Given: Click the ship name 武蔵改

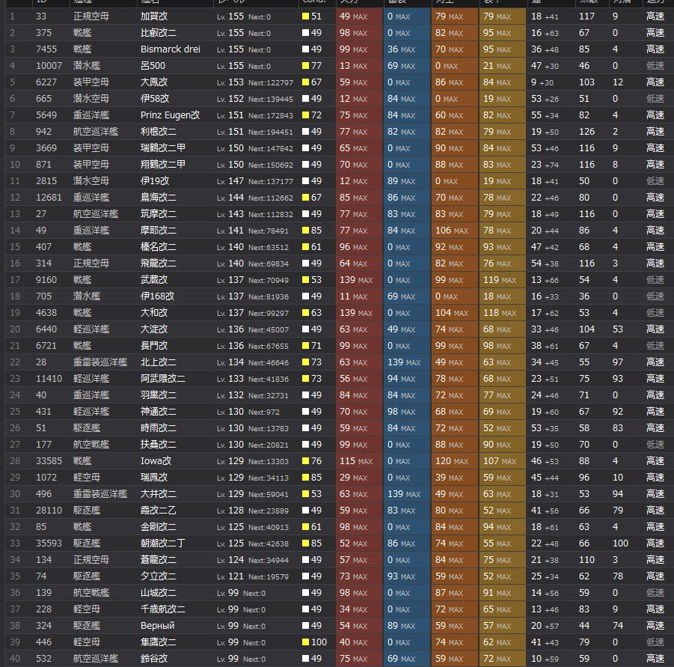Looking at the screenshot, I should point(154,280).
